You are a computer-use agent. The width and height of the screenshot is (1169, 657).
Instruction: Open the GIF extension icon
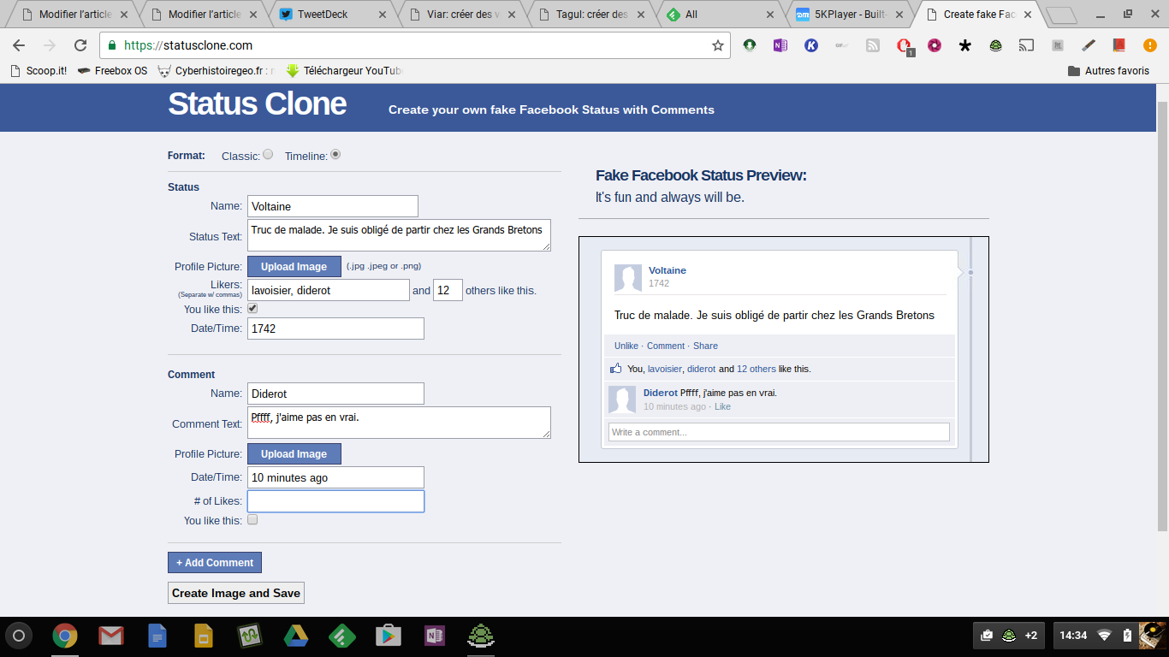click(x=841, y=45)
